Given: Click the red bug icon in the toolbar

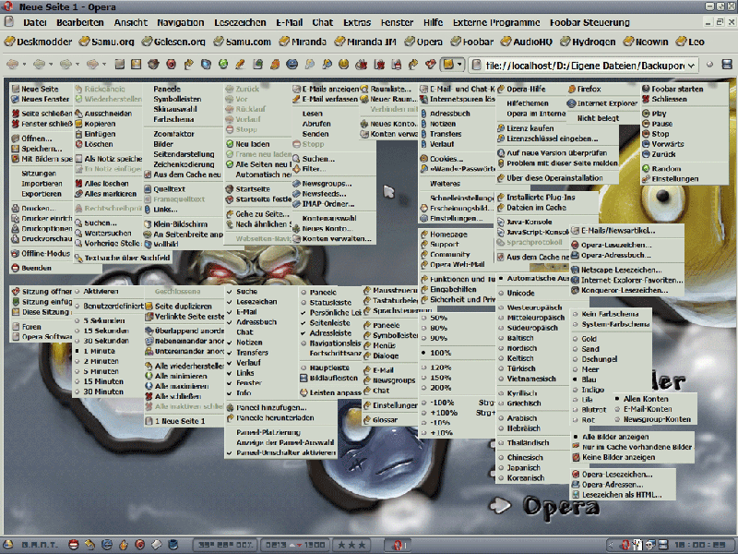Looking at the screenshot, I should pos(361,64).
